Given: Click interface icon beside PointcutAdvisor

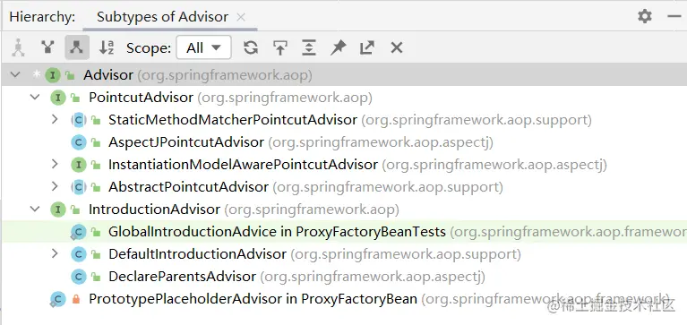Looking at the screenshot, I should (x=58, y=98).
